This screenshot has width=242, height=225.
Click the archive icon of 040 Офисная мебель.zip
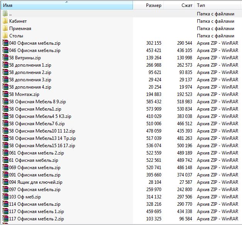[x=5, y=43]
